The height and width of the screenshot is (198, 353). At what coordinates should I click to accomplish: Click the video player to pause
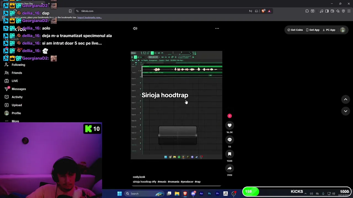176,105
